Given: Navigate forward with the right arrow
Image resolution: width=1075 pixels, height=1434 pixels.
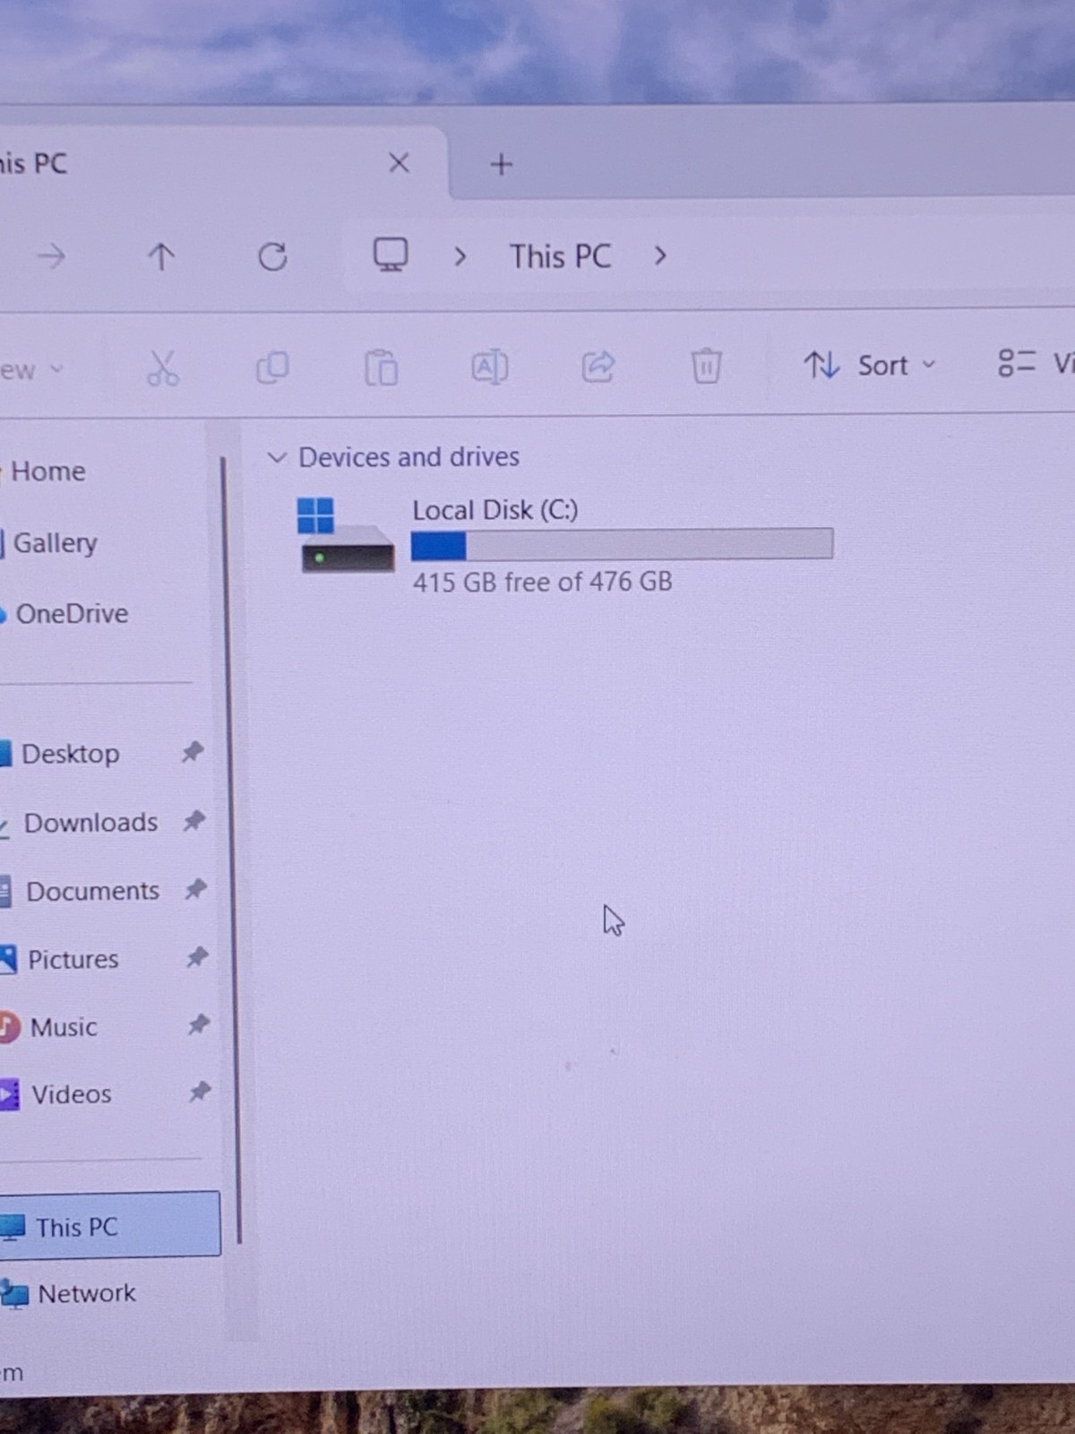Looking at the screenshot, I should pos(51,257).
